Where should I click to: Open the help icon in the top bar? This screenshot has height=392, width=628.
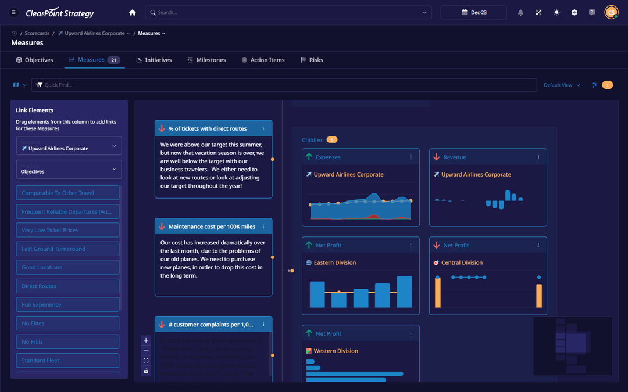[x=592, y=12]
